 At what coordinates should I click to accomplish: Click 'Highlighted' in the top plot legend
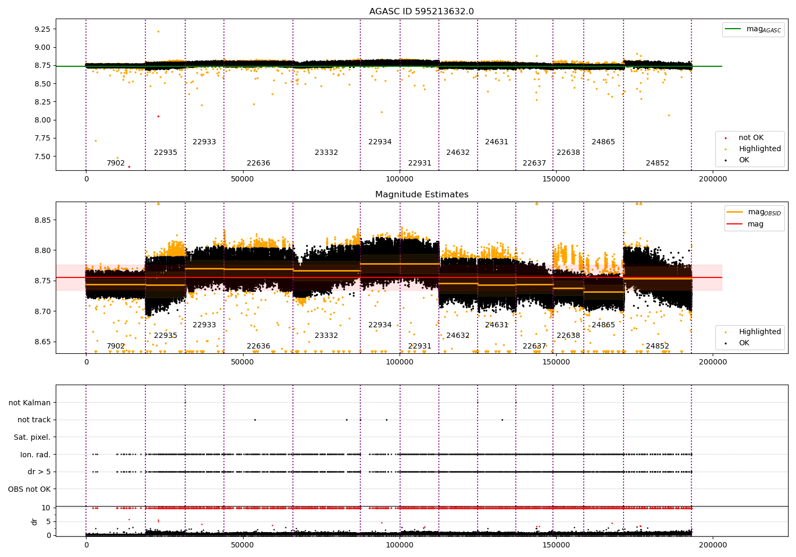[759, 149]
